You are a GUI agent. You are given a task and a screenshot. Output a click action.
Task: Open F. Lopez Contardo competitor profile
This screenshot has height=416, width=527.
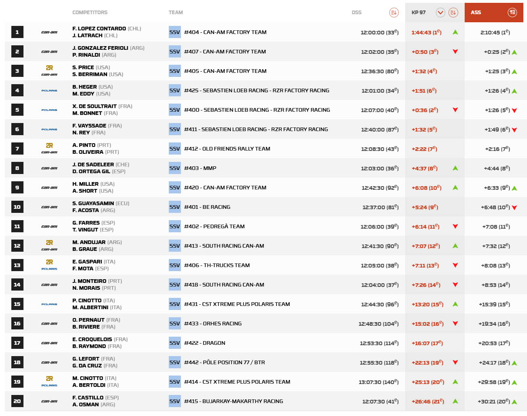click(x=99, y=29)
